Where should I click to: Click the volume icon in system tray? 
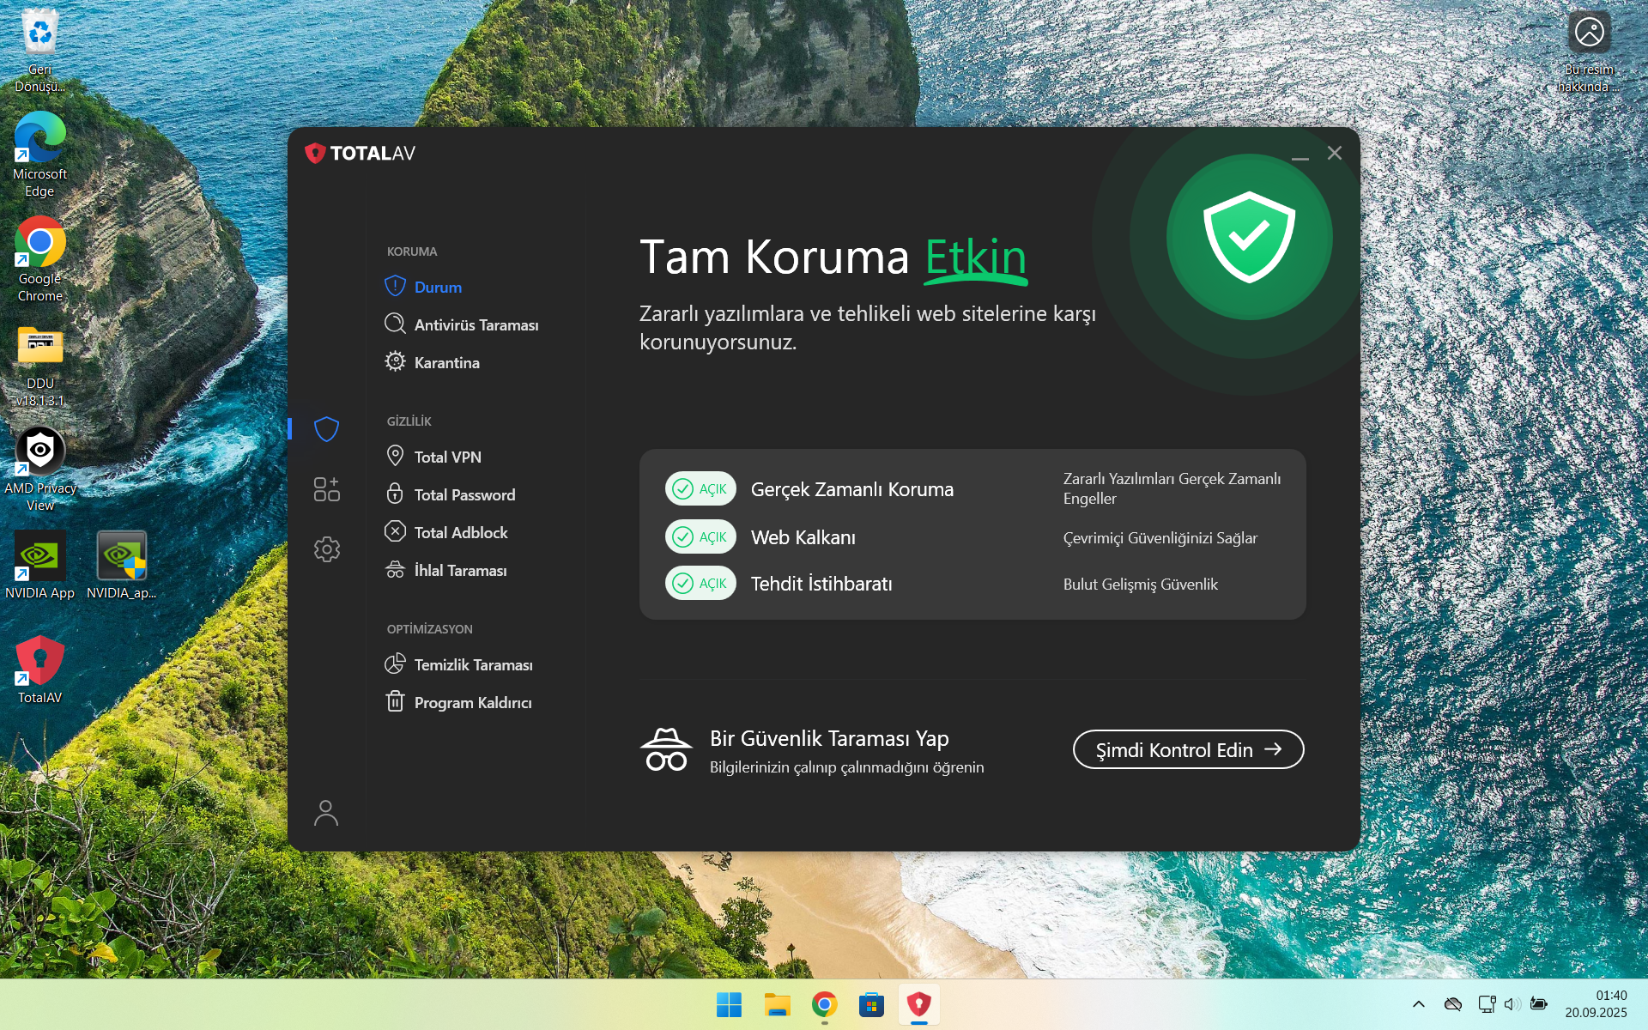coord(1512,1004)
